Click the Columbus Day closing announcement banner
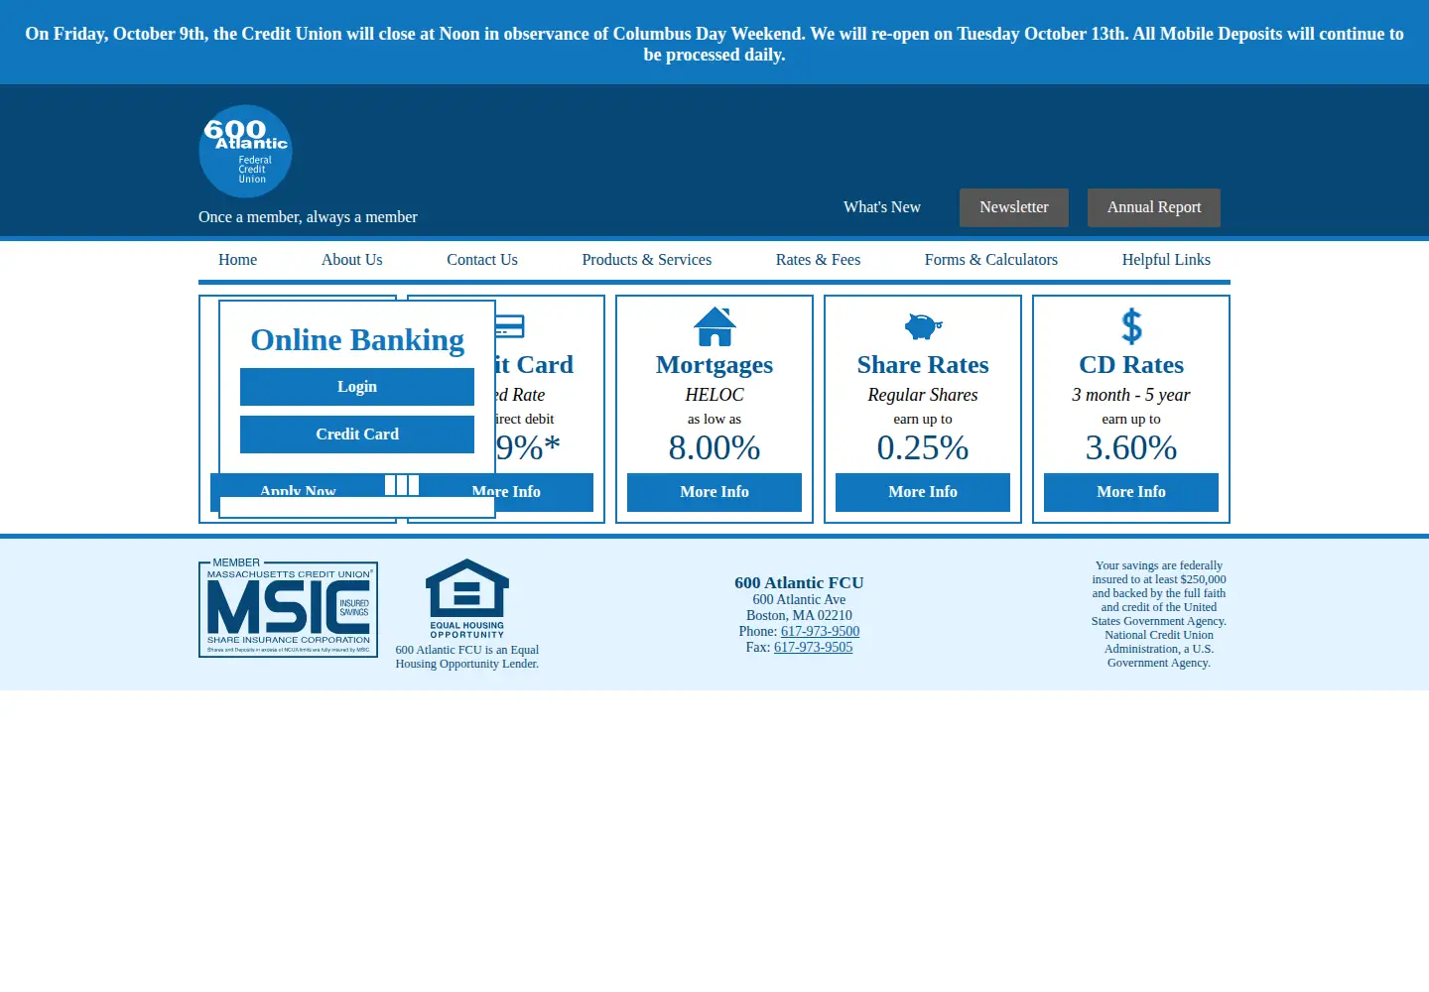 coord(714,44)
